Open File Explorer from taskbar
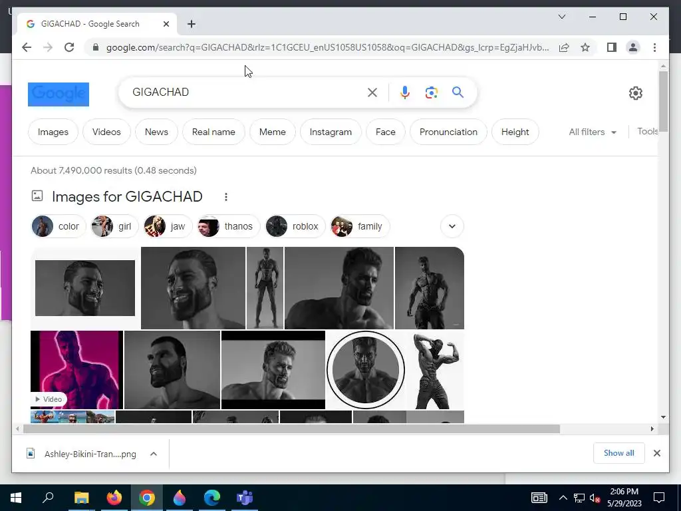 tap(81, 498)
